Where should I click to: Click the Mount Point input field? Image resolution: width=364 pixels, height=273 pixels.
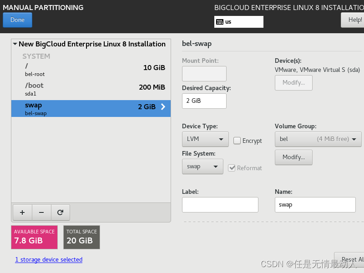click(x=204, y=74)
